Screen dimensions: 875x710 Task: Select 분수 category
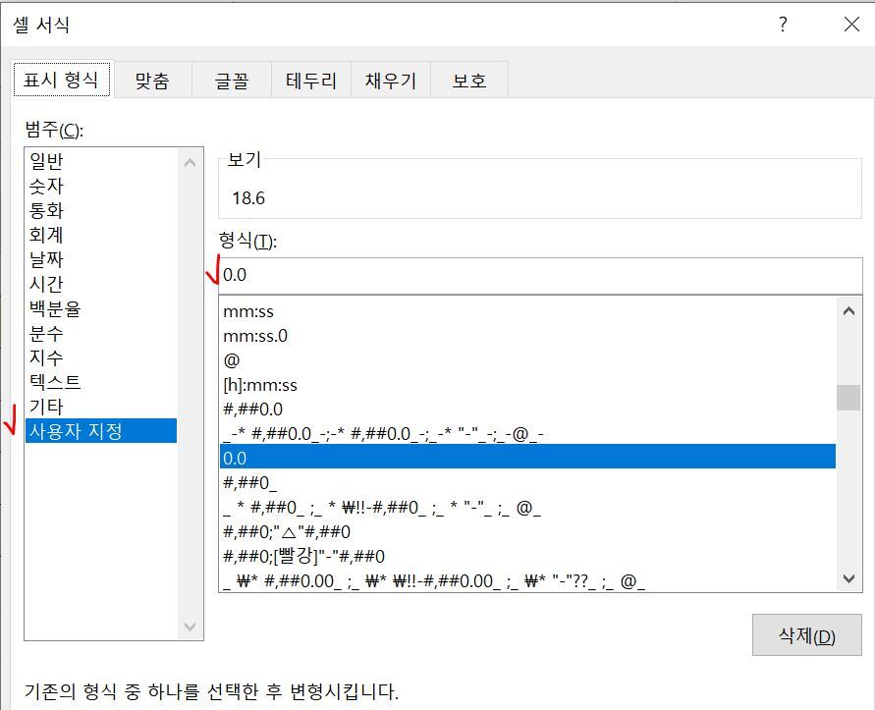(101, 333)
